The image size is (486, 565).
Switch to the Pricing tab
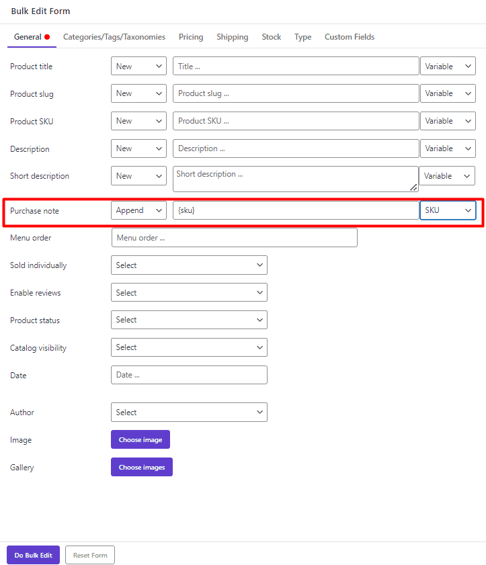[191, 37]
